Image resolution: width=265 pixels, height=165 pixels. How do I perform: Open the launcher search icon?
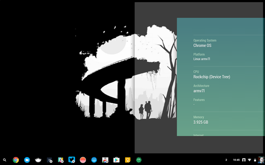point(4,160)
